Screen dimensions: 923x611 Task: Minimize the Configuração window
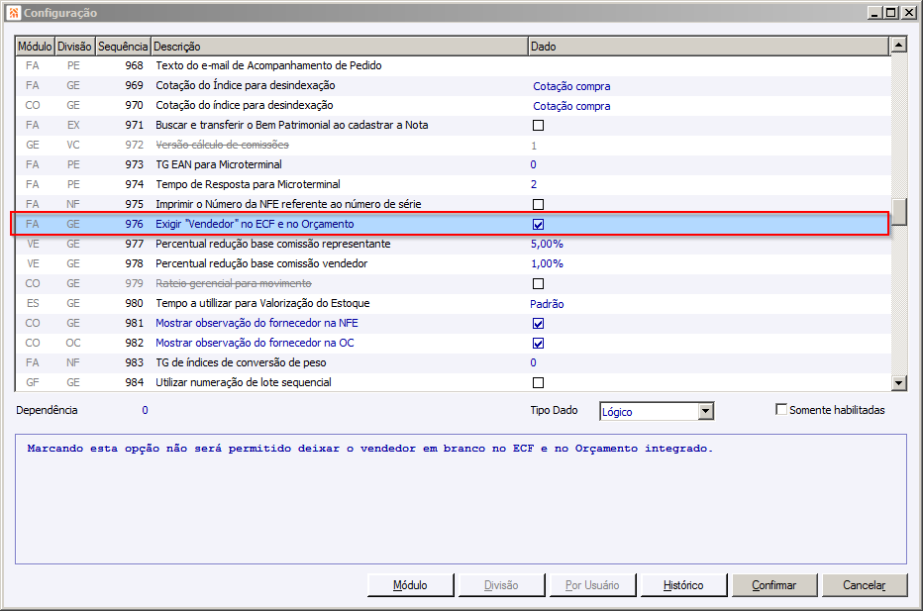point(874,12)
